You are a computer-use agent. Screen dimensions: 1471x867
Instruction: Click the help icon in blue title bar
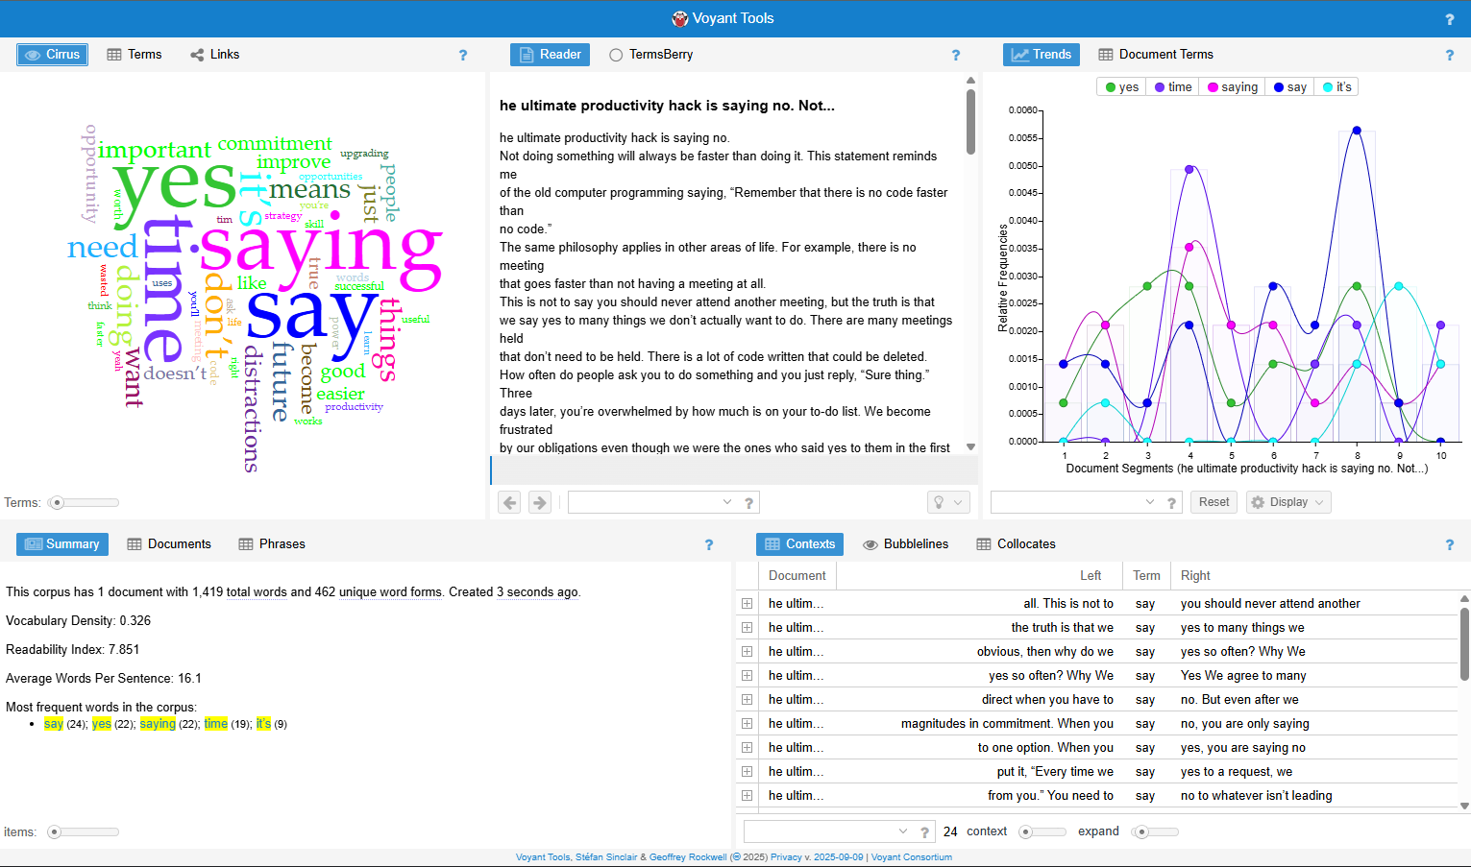[x=1449, y=19]
